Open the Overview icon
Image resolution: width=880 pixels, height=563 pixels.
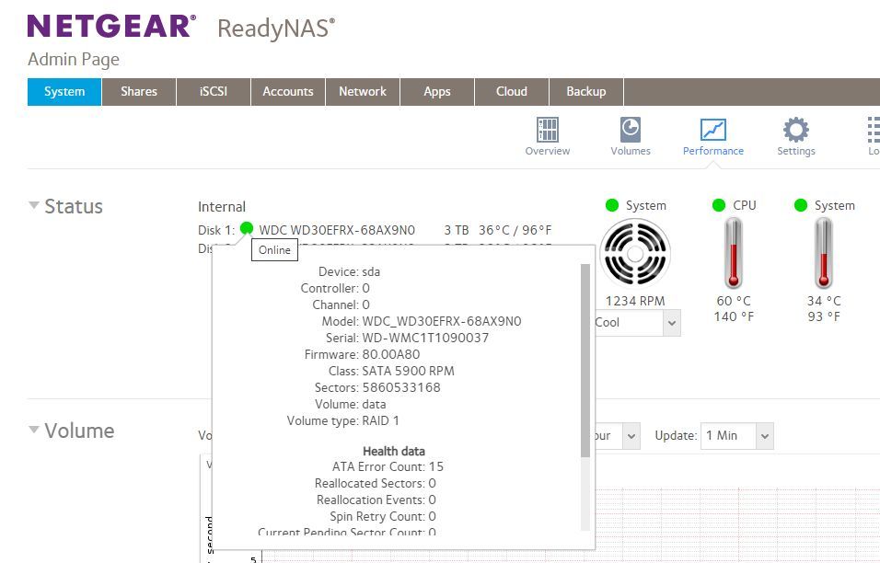pos(548,130)
